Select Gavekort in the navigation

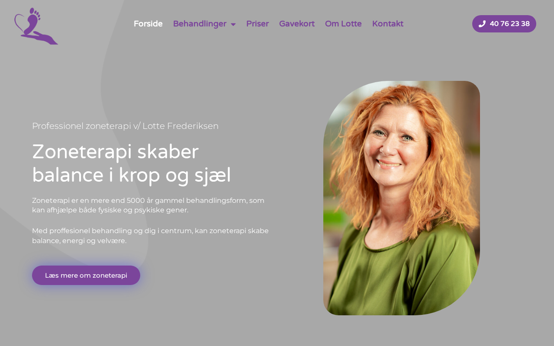(x=297, y=24)
